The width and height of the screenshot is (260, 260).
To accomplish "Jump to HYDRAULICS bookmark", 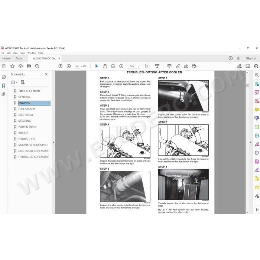I will [26, 139].
